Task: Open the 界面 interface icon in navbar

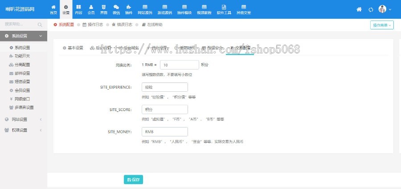Action: tap(103, 9)
